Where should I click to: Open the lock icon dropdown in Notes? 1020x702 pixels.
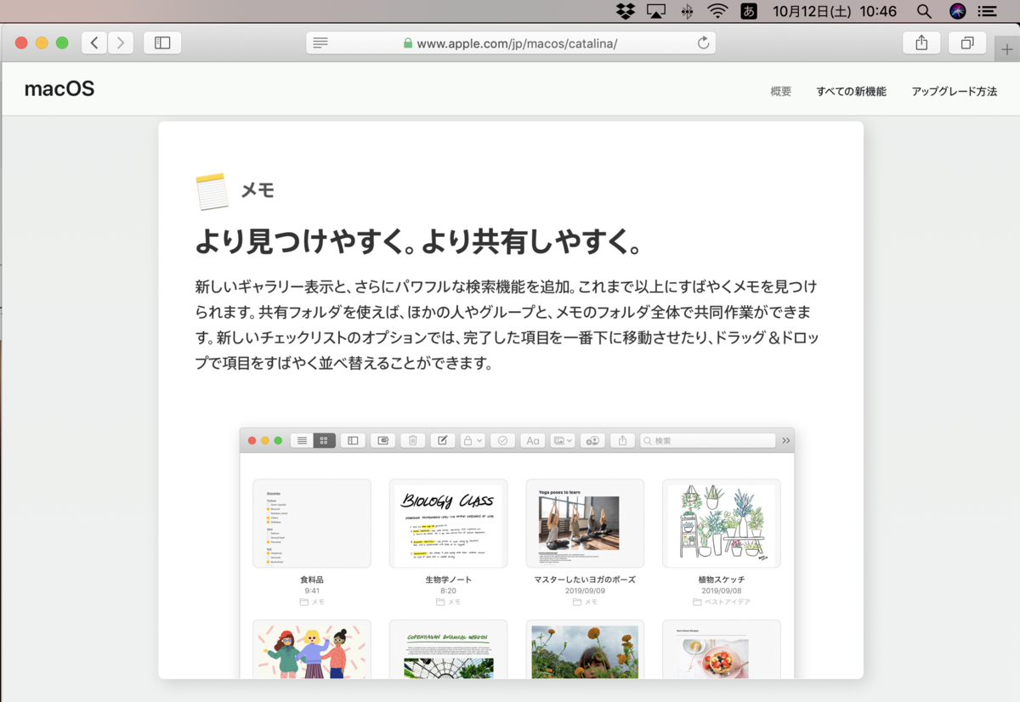pos(473,440)
